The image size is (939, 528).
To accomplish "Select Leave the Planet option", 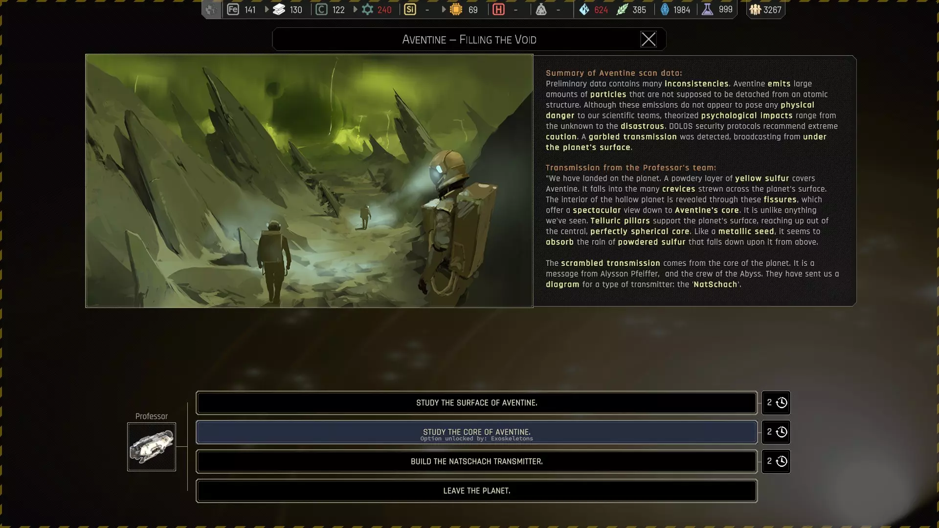I will click(476, 491).
